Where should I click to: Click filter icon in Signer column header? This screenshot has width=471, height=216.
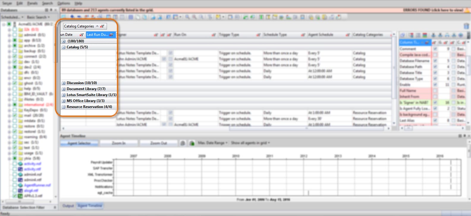coord(156,35)
